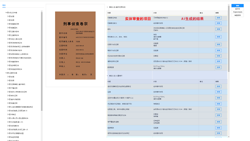Select 不起诉决定书 option
250x141 pixels.
(238, 12)
